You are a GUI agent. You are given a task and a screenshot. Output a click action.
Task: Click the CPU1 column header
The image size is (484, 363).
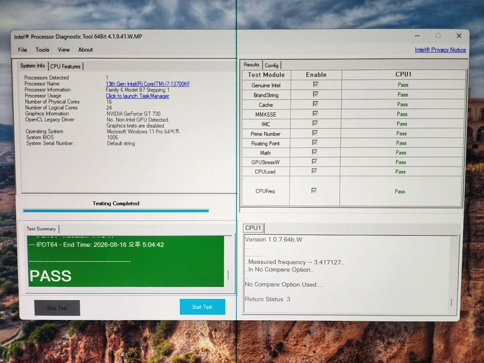404,75
